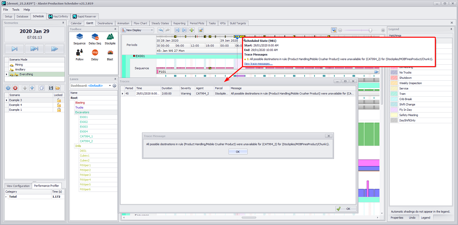Click the zoom-in plus icon

coord(383,30)
